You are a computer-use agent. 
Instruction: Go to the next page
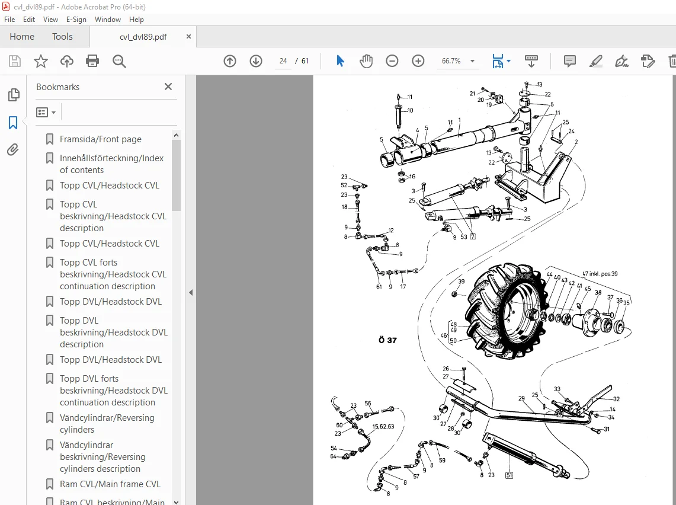click(x=256, y=61)
